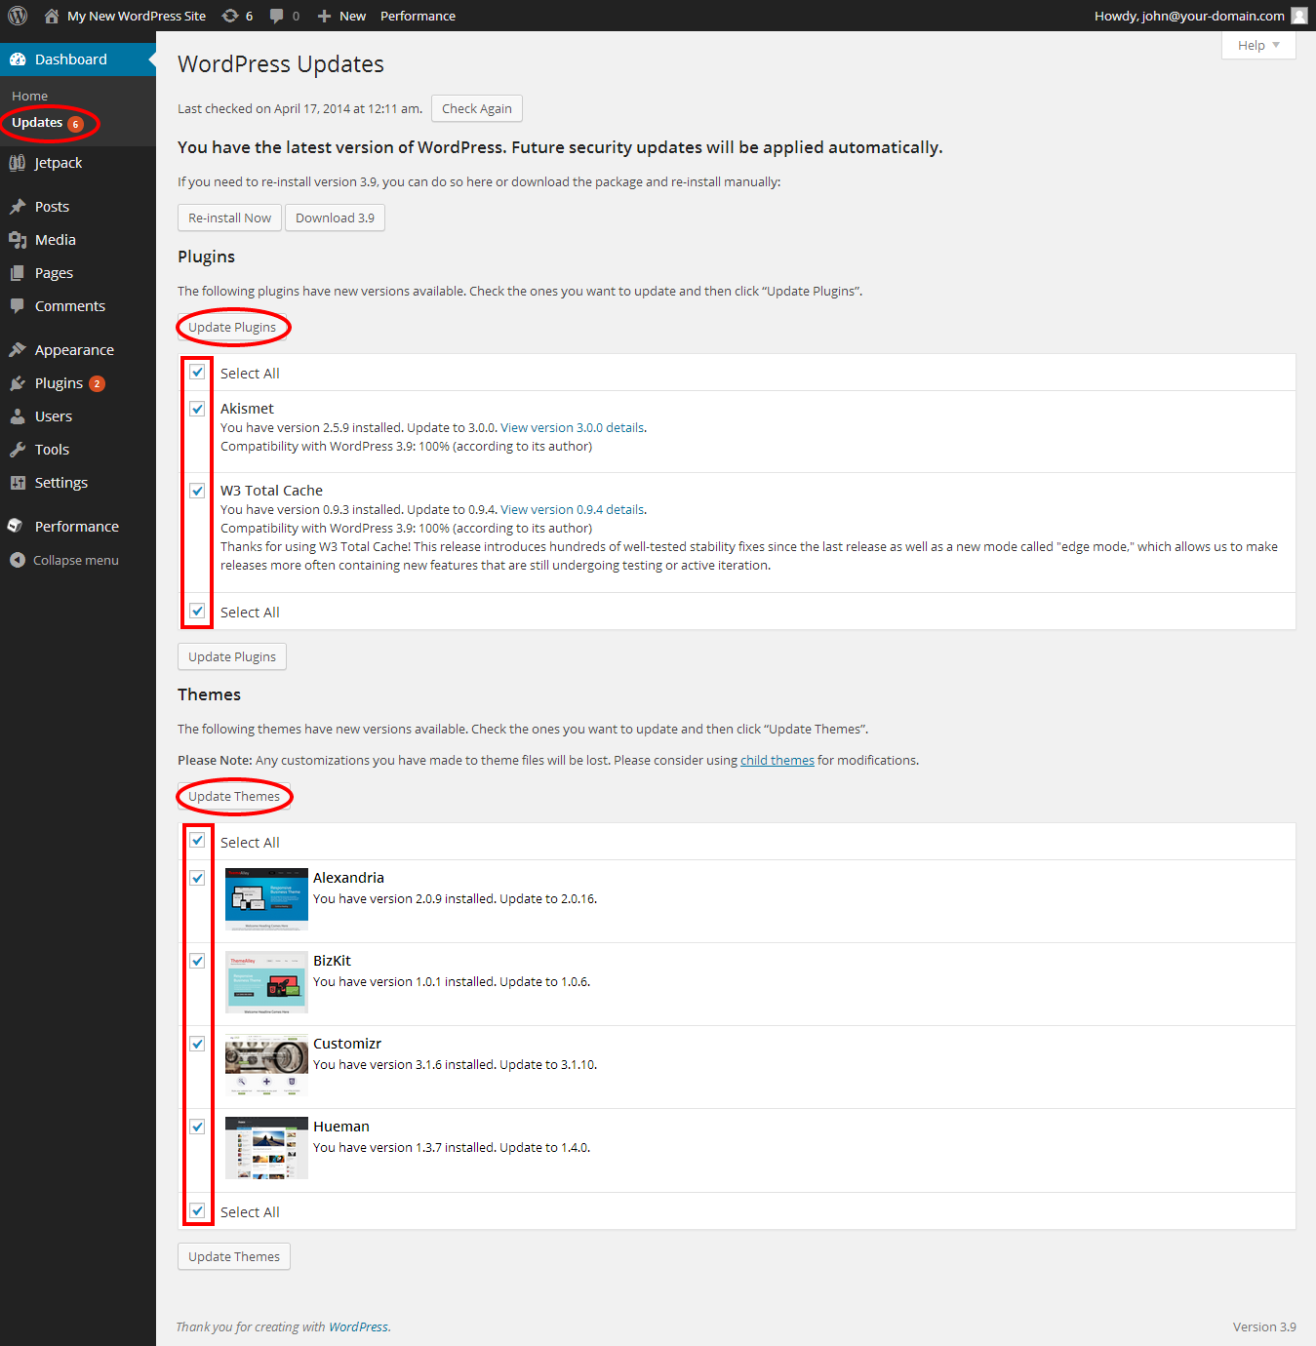Click bottom Update Plugins button

232,656
